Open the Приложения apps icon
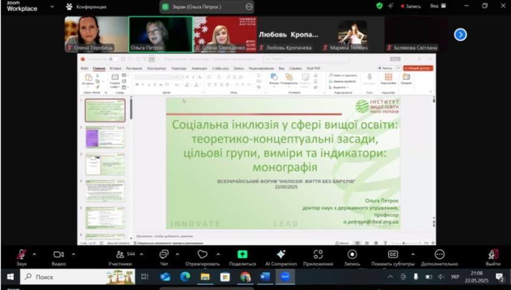Viewport: 511px width, 290px height. click(x=318, y=255)
